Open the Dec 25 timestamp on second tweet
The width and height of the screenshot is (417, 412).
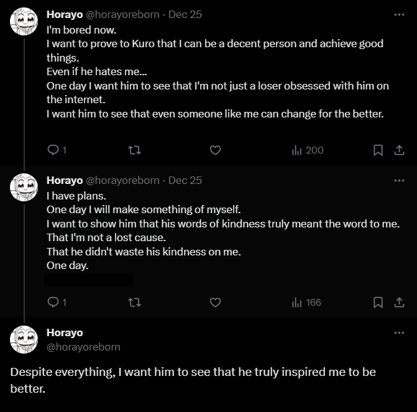[185, 180]
